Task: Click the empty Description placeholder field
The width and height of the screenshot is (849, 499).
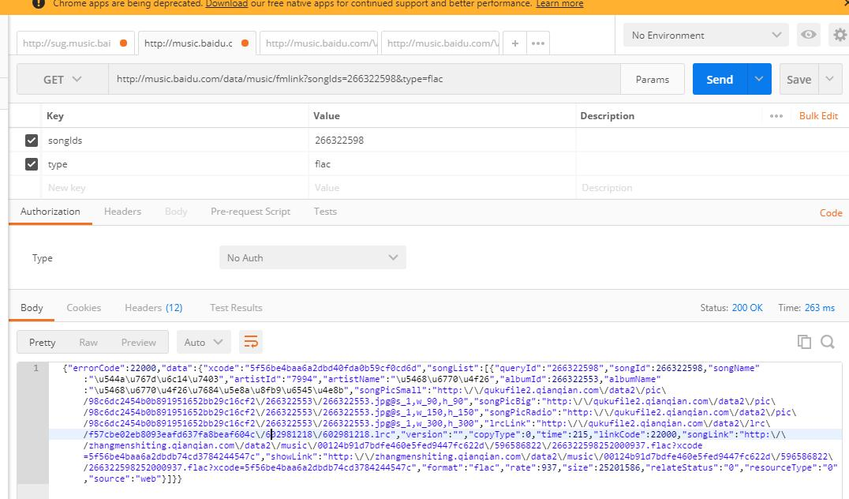Action: (712, 187)
